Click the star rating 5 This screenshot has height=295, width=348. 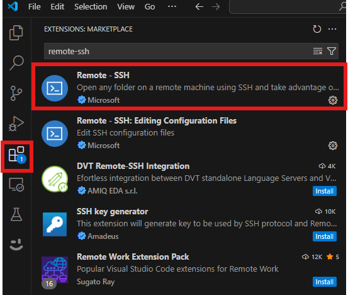coord(333,257)
